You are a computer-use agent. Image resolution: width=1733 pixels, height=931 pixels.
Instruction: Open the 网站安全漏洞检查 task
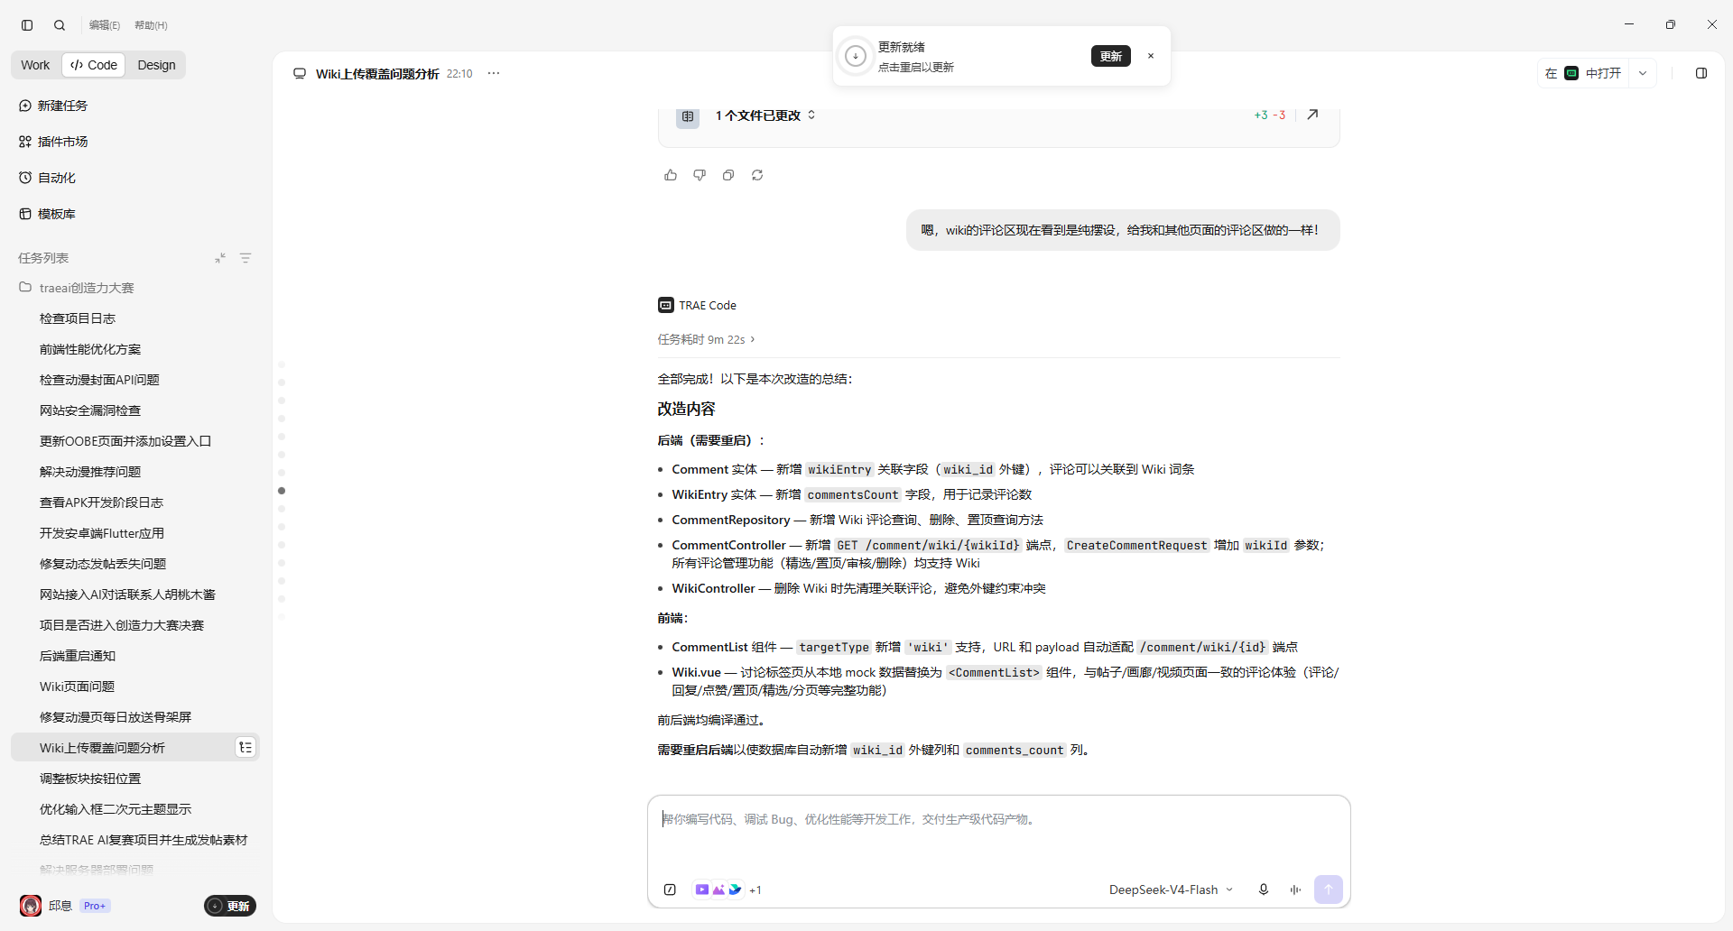pyautogui.click(x=135, y=410)
